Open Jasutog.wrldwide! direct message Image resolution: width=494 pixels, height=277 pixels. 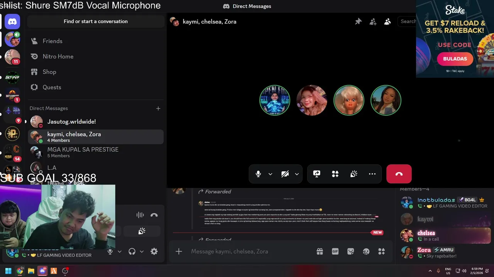coord(96,122)
